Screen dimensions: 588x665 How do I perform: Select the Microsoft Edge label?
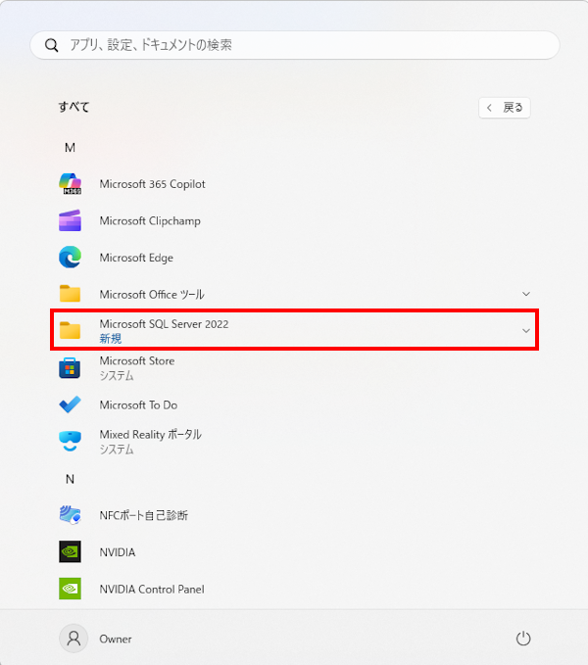click(136, 258)
